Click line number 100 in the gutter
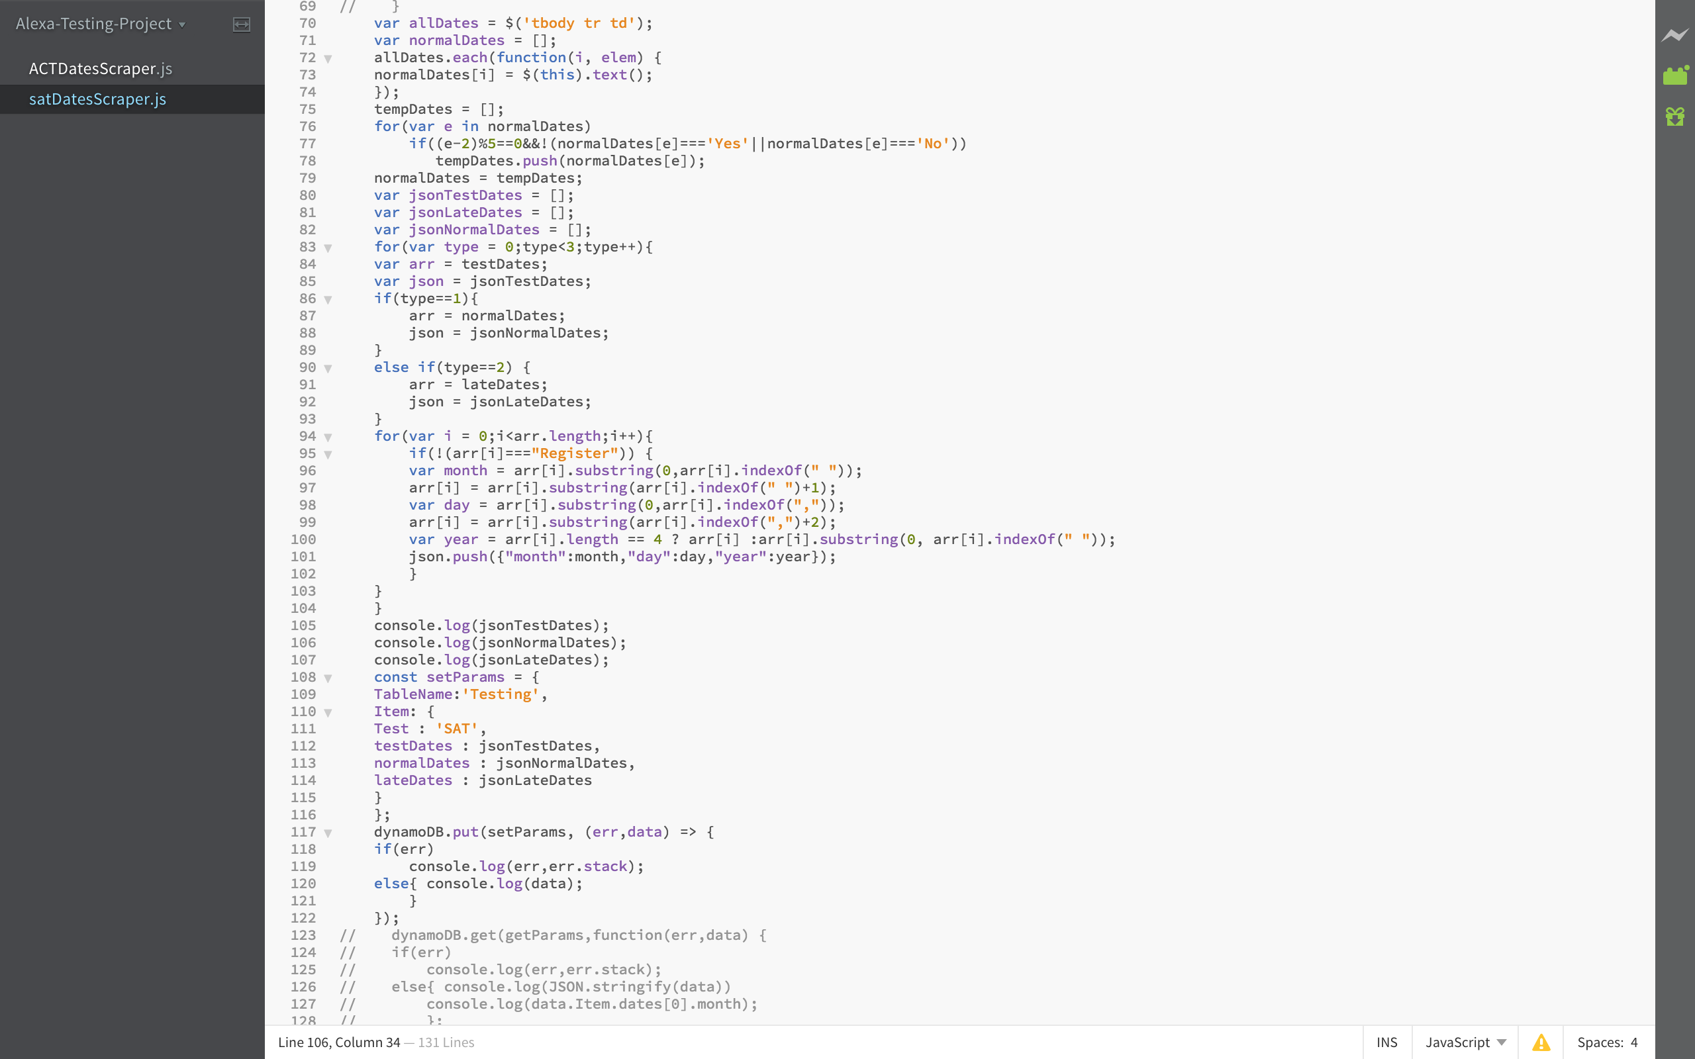 (303, 539)
